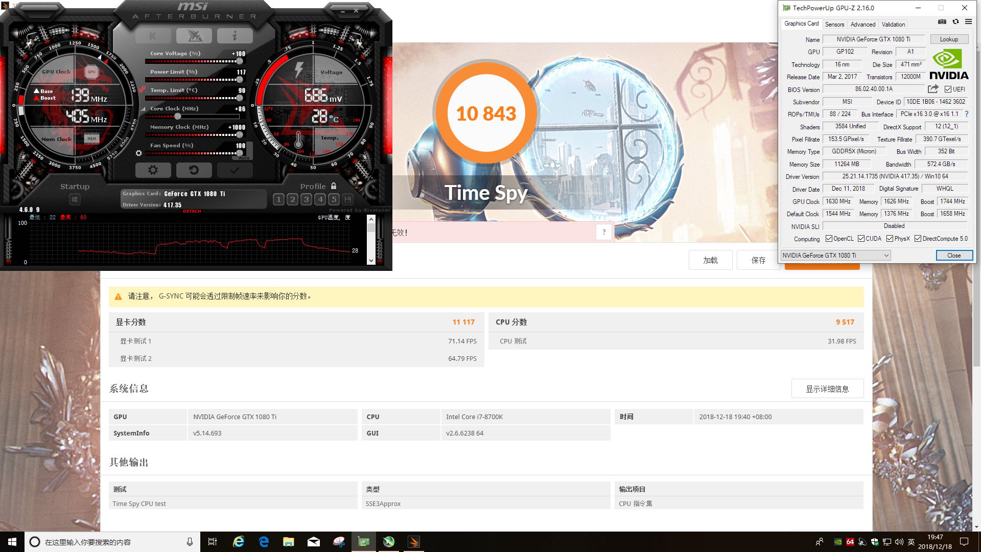The height and width of the screenshot is (552, 981).
Task: Click the BIOS export share icon in GPU-Z
Action: pyautogui.click(x=933, y=89)
